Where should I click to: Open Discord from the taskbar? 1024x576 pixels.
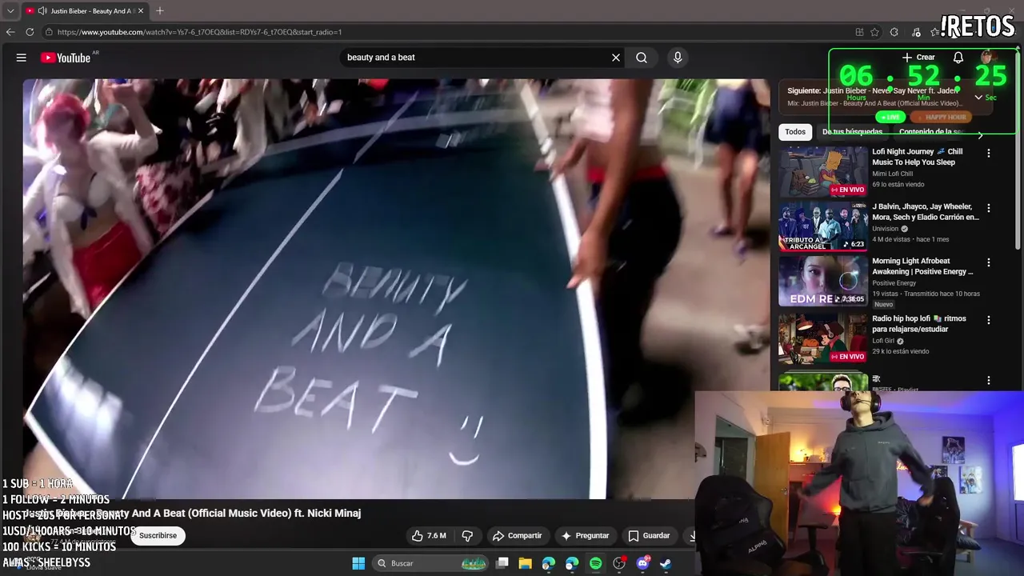(x=642, y=563)
